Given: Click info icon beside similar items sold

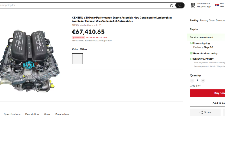Looking at the screenshot, I should click(100, 25).
